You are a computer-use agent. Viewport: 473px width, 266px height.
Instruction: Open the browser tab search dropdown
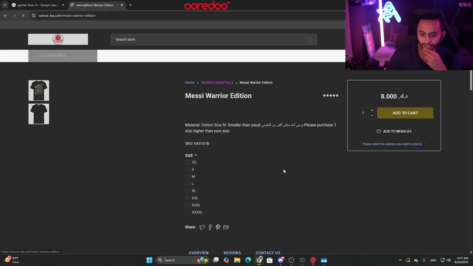tap(5, 5)
